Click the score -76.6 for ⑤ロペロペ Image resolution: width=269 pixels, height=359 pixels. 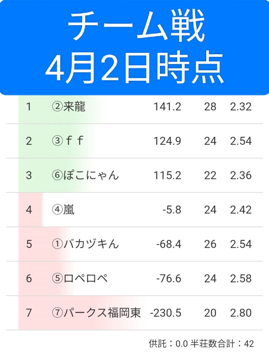169,278
